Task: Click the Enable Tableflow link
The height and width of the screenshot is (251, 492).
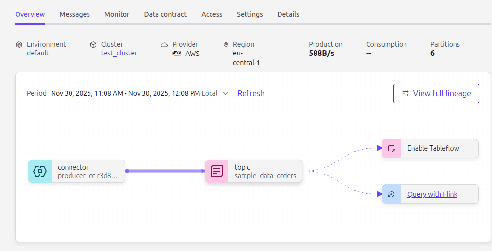Action: point(433,148)
